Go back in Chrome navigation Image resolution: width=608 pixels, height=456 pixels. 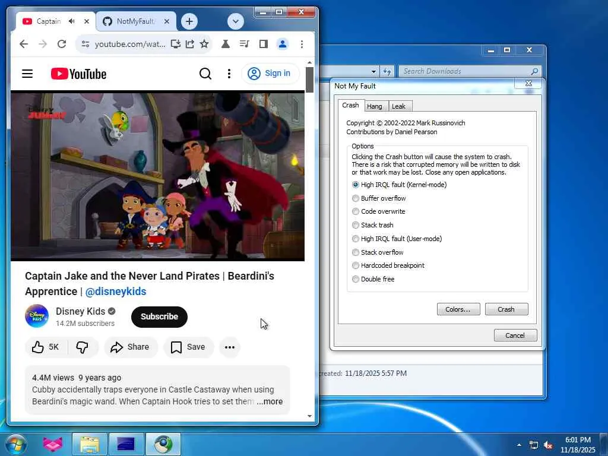click(24, 44)
